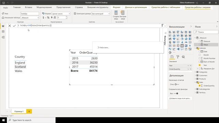Click the Поиск fields search box
The width and height of the screenshot is (219, 123).
click(206, 32)
